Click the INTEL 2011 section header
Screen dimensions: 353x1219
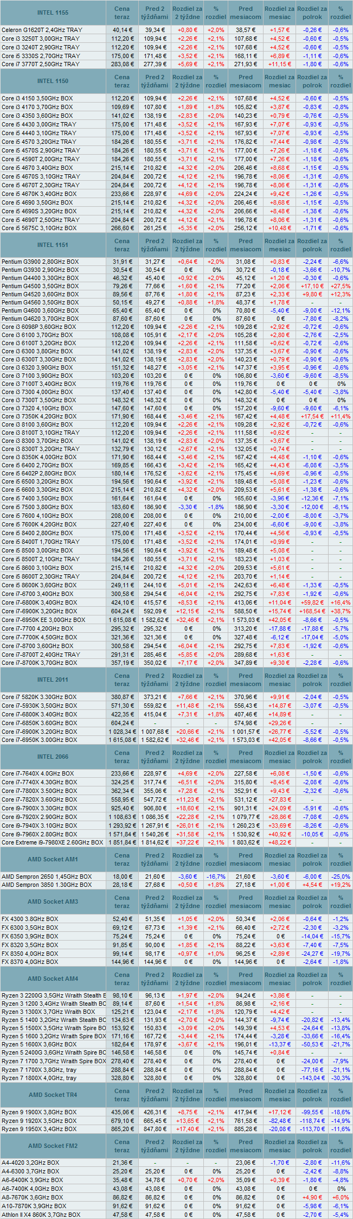click(53, 680)
